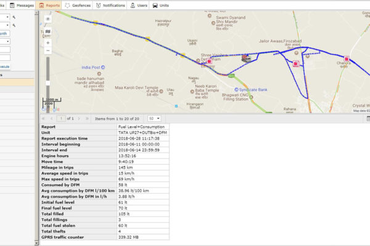This screenshot has height=246, width=370.
Task: Click the truck unit icon on map
Action: tap(247, 58)
